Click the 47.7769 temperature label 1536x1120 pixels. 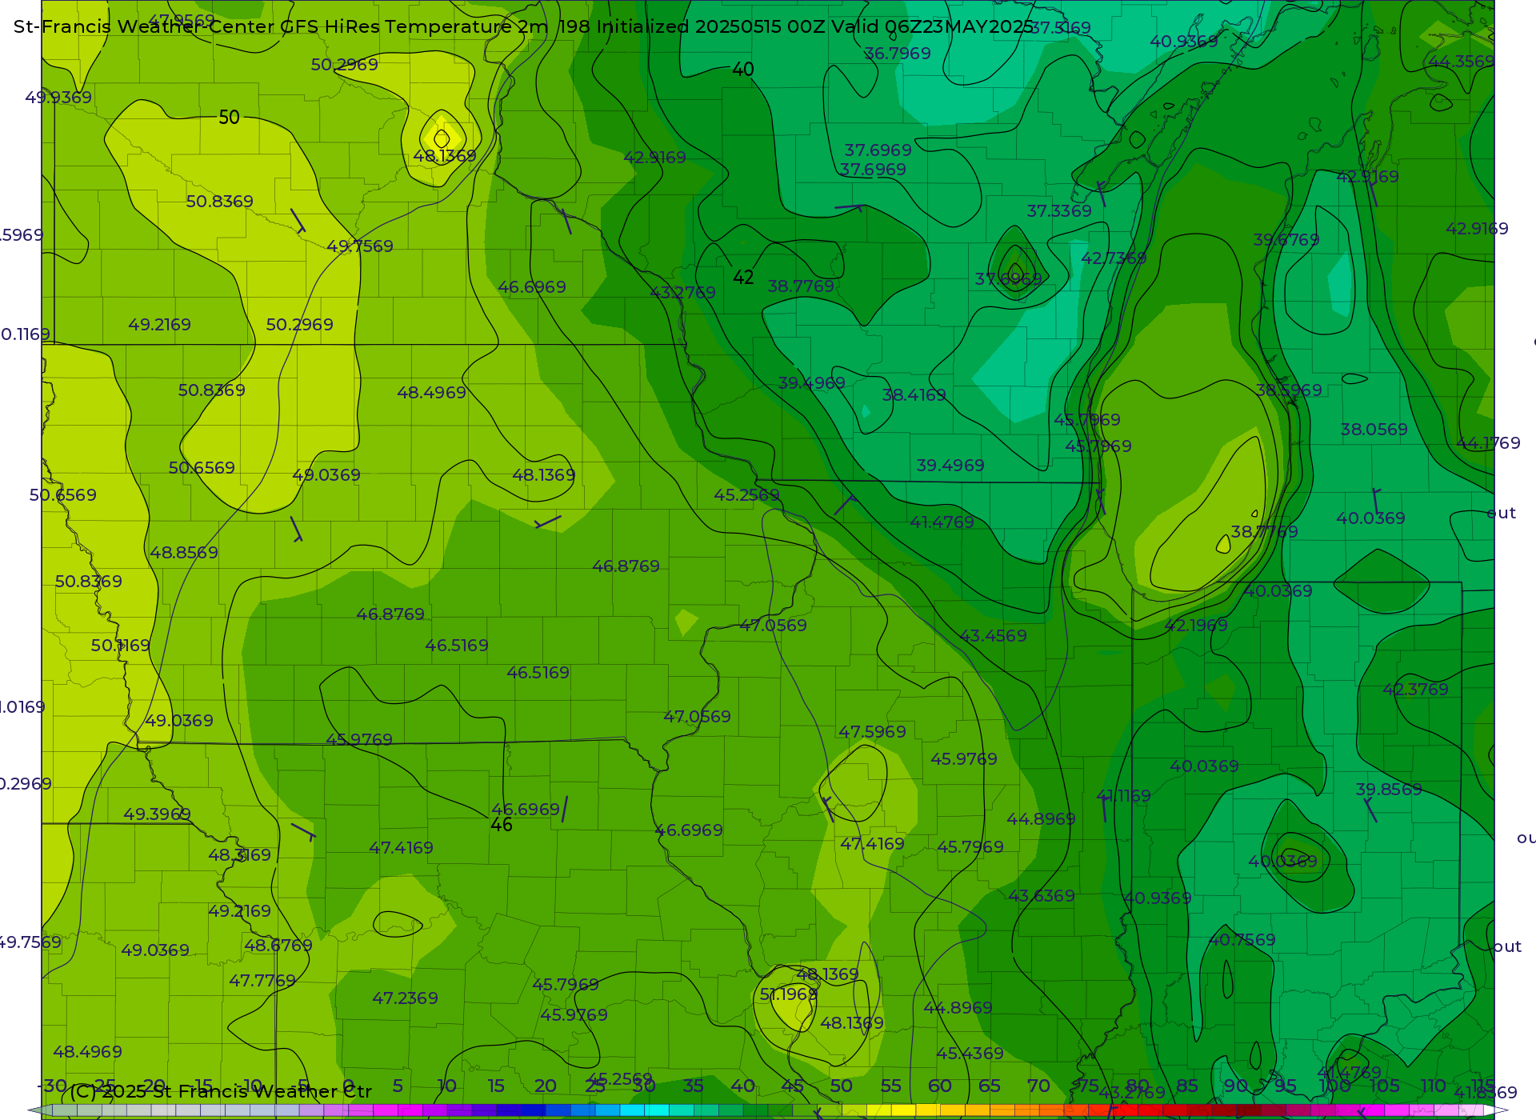click(x=262, y=981)
